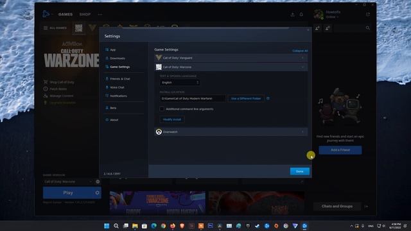The height and width of the screenshot is (231, 411).
Task: Expand the Call of Duty: Vanguard row
Action: (231, 58)
